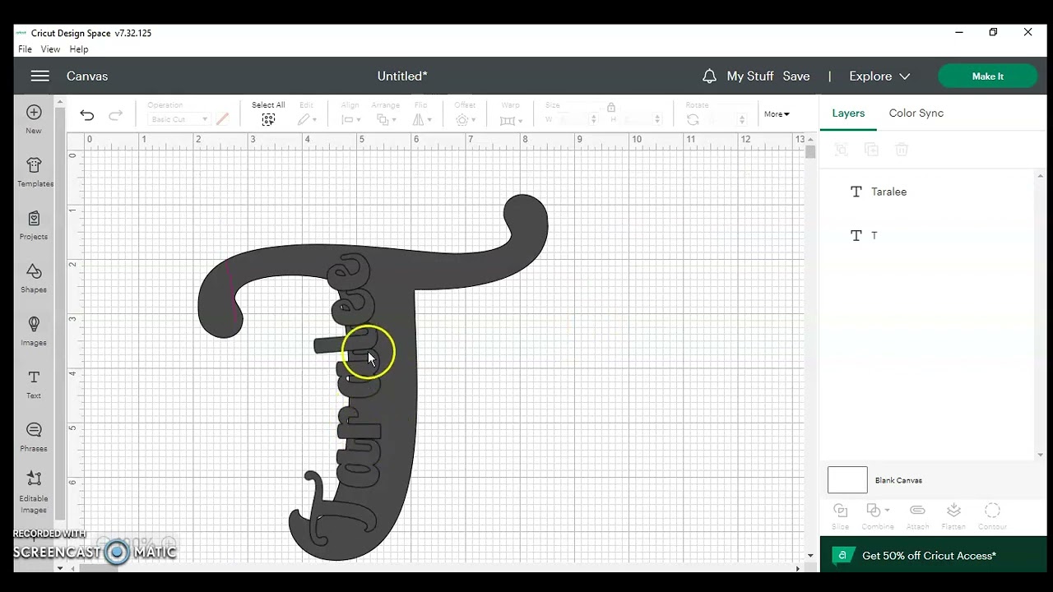Open the Projects panel
Screen dimensions: 1053x592
click(34, 225)
